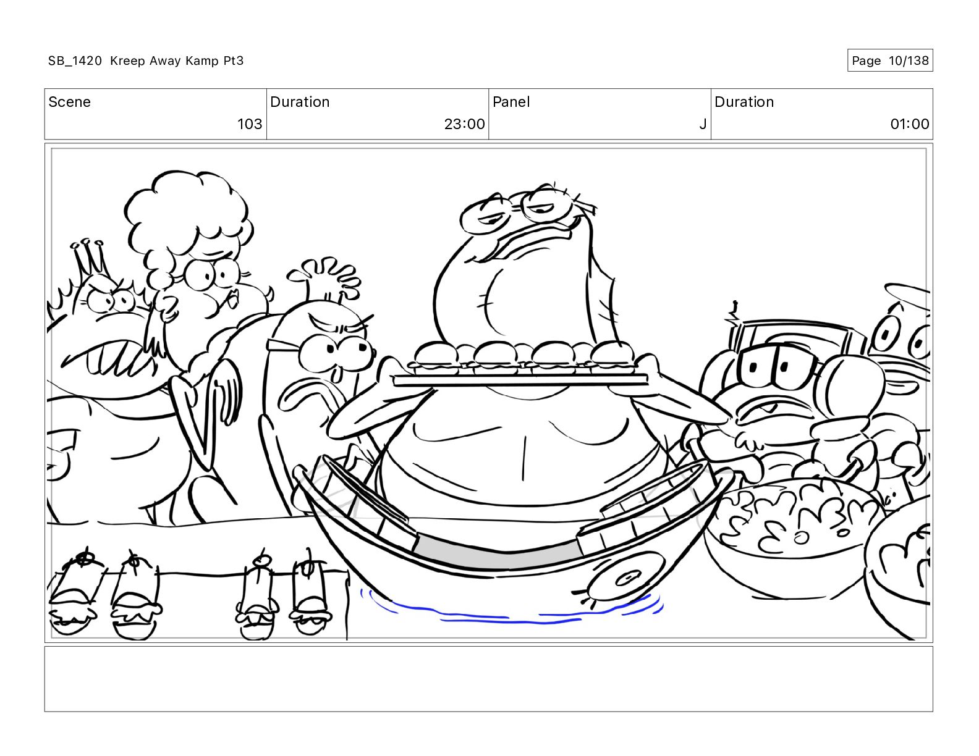The height and width of the screenshot is (756, 979).
Task: Click the Scene label cell
Action: (x=156, y=114)
